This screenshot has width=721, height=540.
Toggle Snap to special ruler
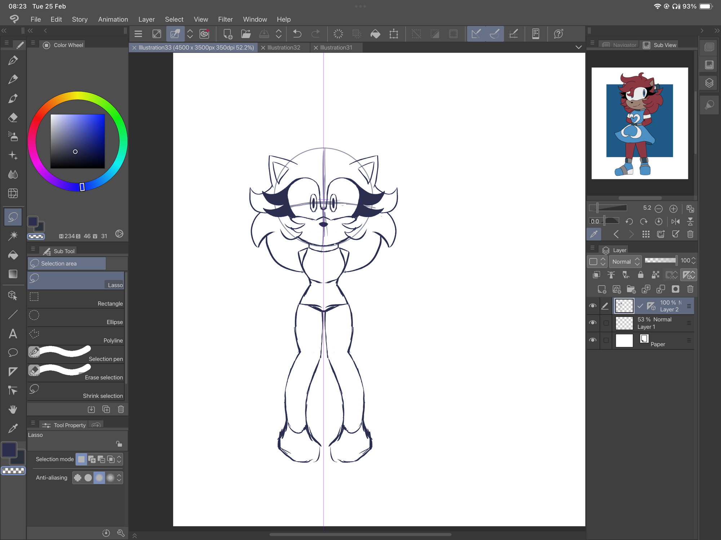[x=495, y=34]
